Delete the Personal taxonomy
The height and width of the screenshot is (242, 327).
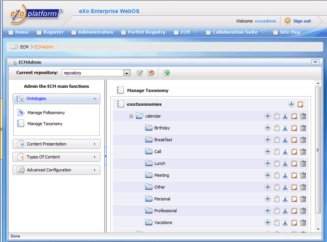point(303,199)
